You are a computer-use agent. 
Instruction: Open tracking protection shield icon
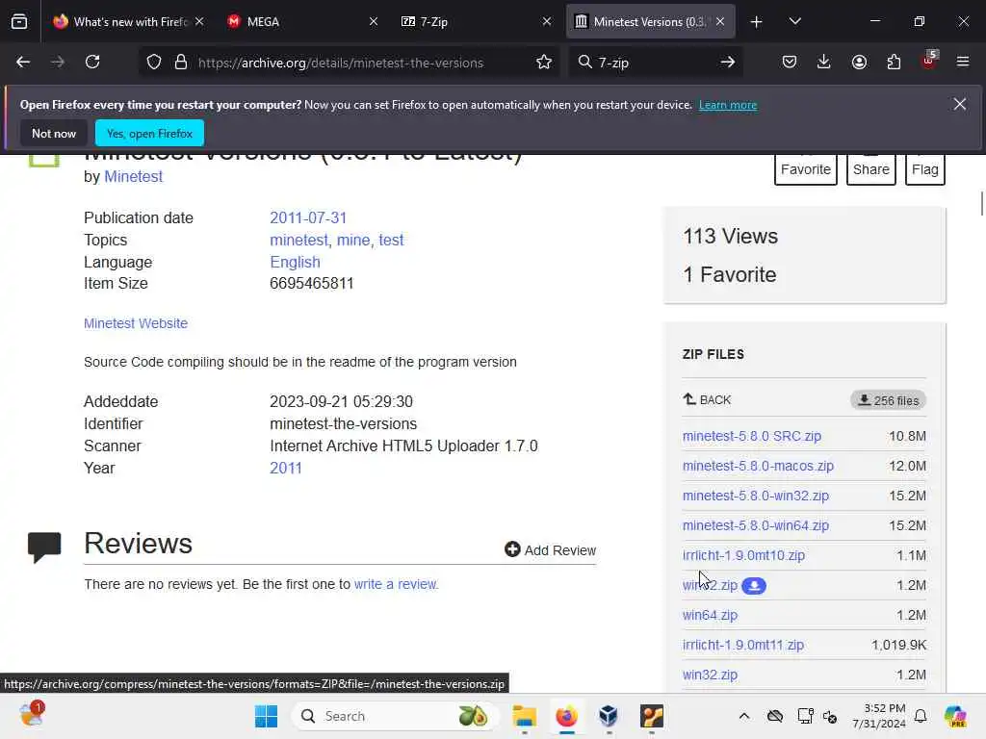[154, 63]
